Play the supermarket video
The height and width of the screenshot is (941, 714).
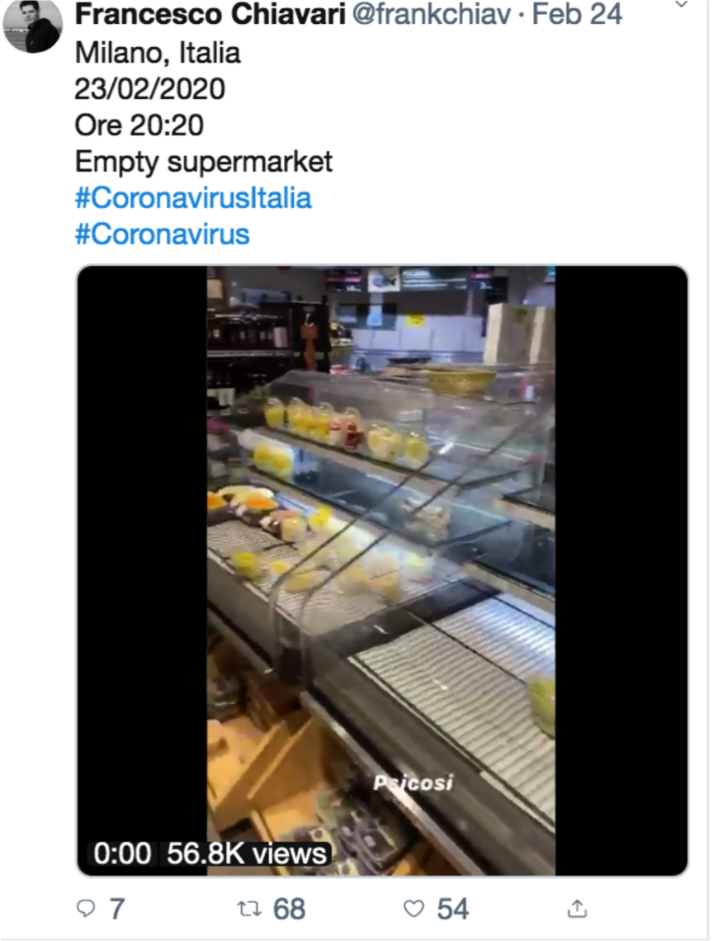pyautogui.click(x=381, y=570)
